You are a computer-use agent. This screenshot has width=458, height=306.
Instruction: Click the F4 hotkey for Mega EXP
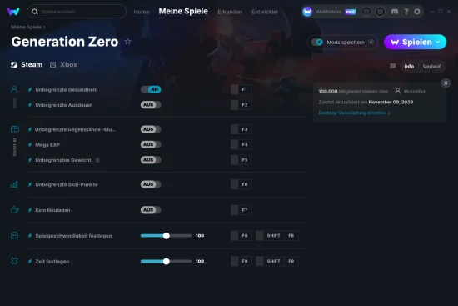point(241,144)
